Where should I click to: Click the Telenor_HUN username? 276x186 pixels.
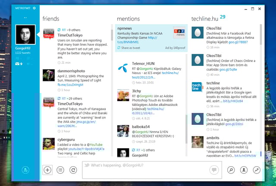(143, 64)
